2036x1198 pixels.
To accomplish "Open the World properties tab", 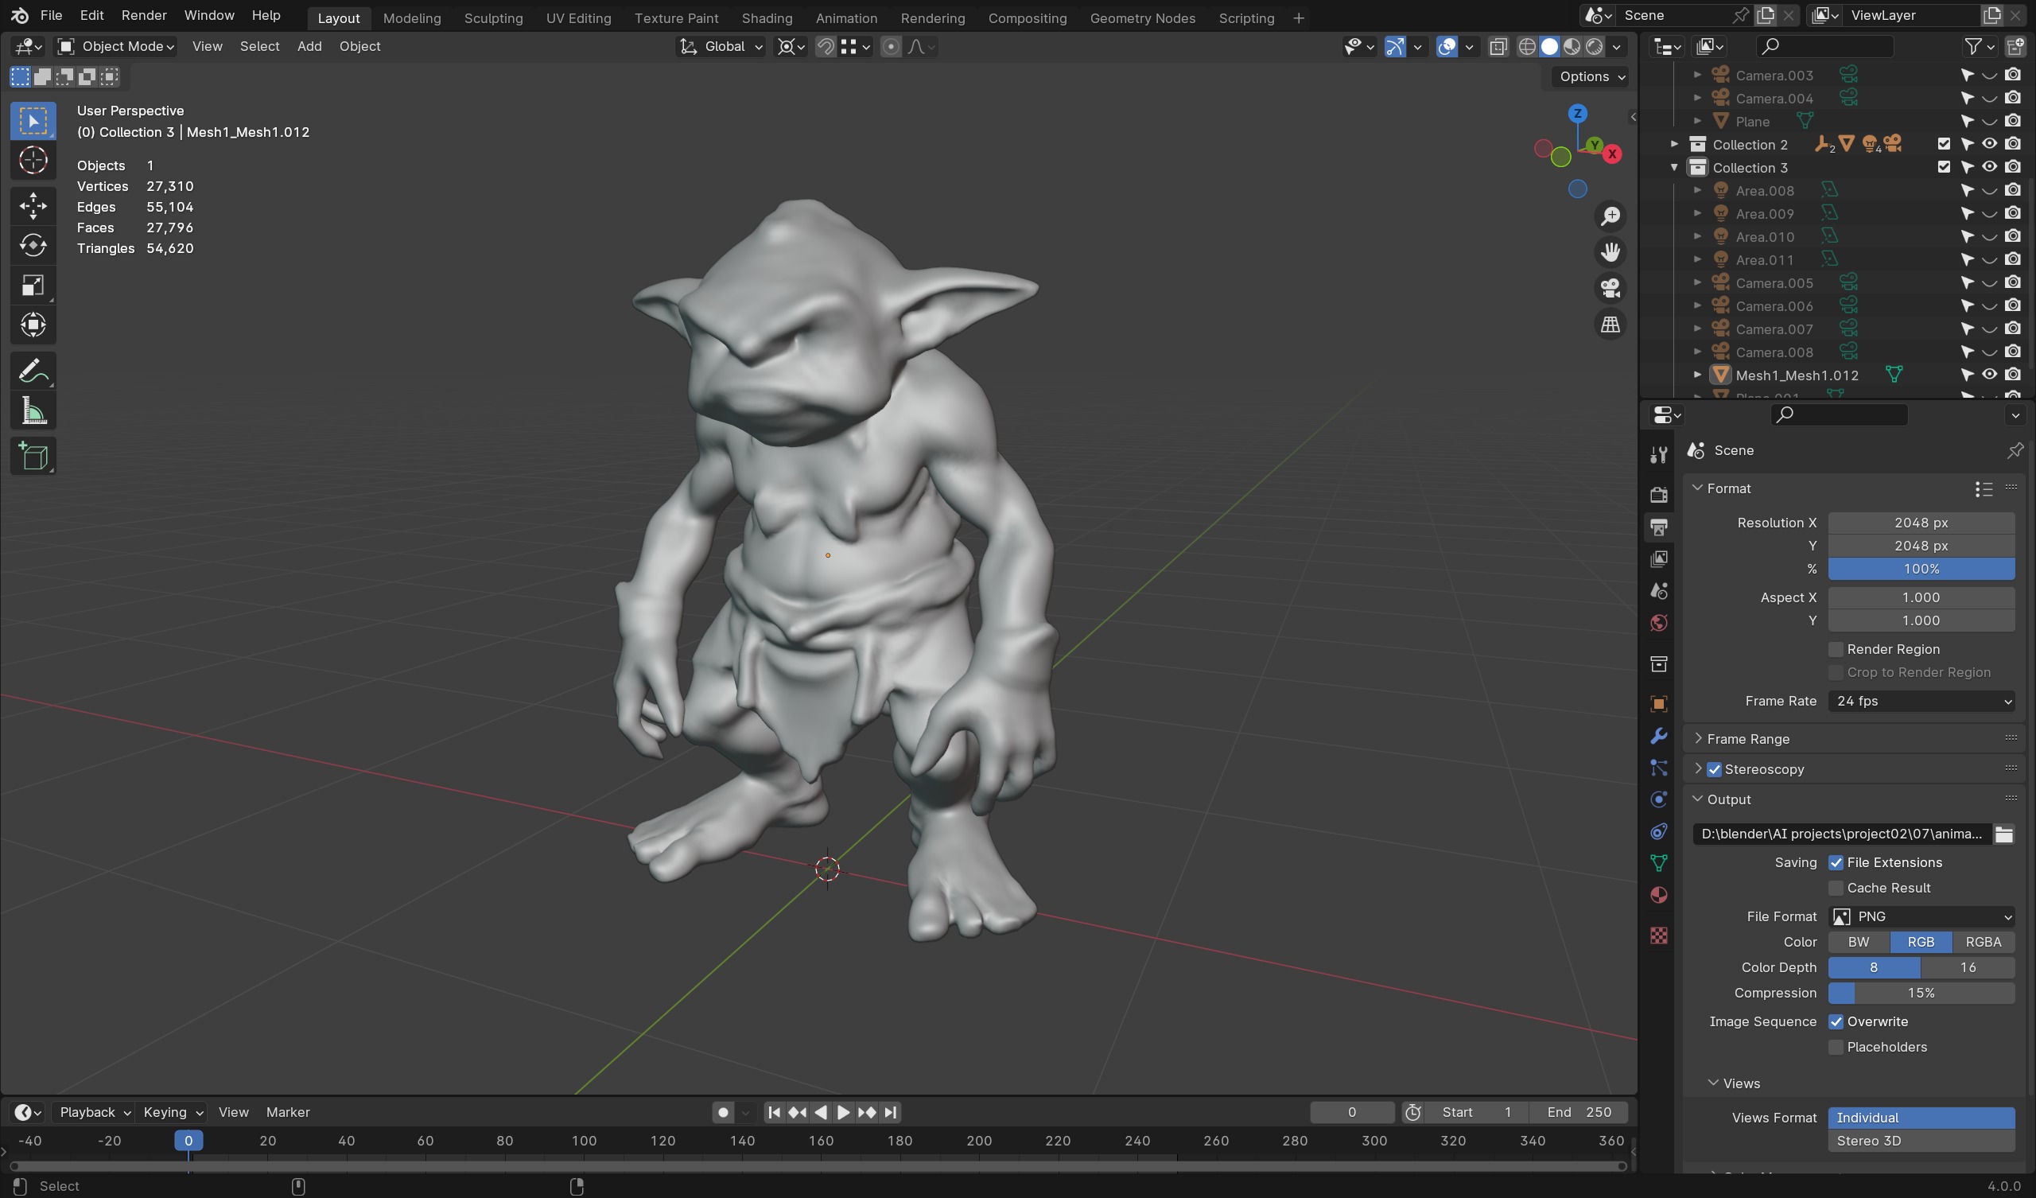I will [1659, 623].
